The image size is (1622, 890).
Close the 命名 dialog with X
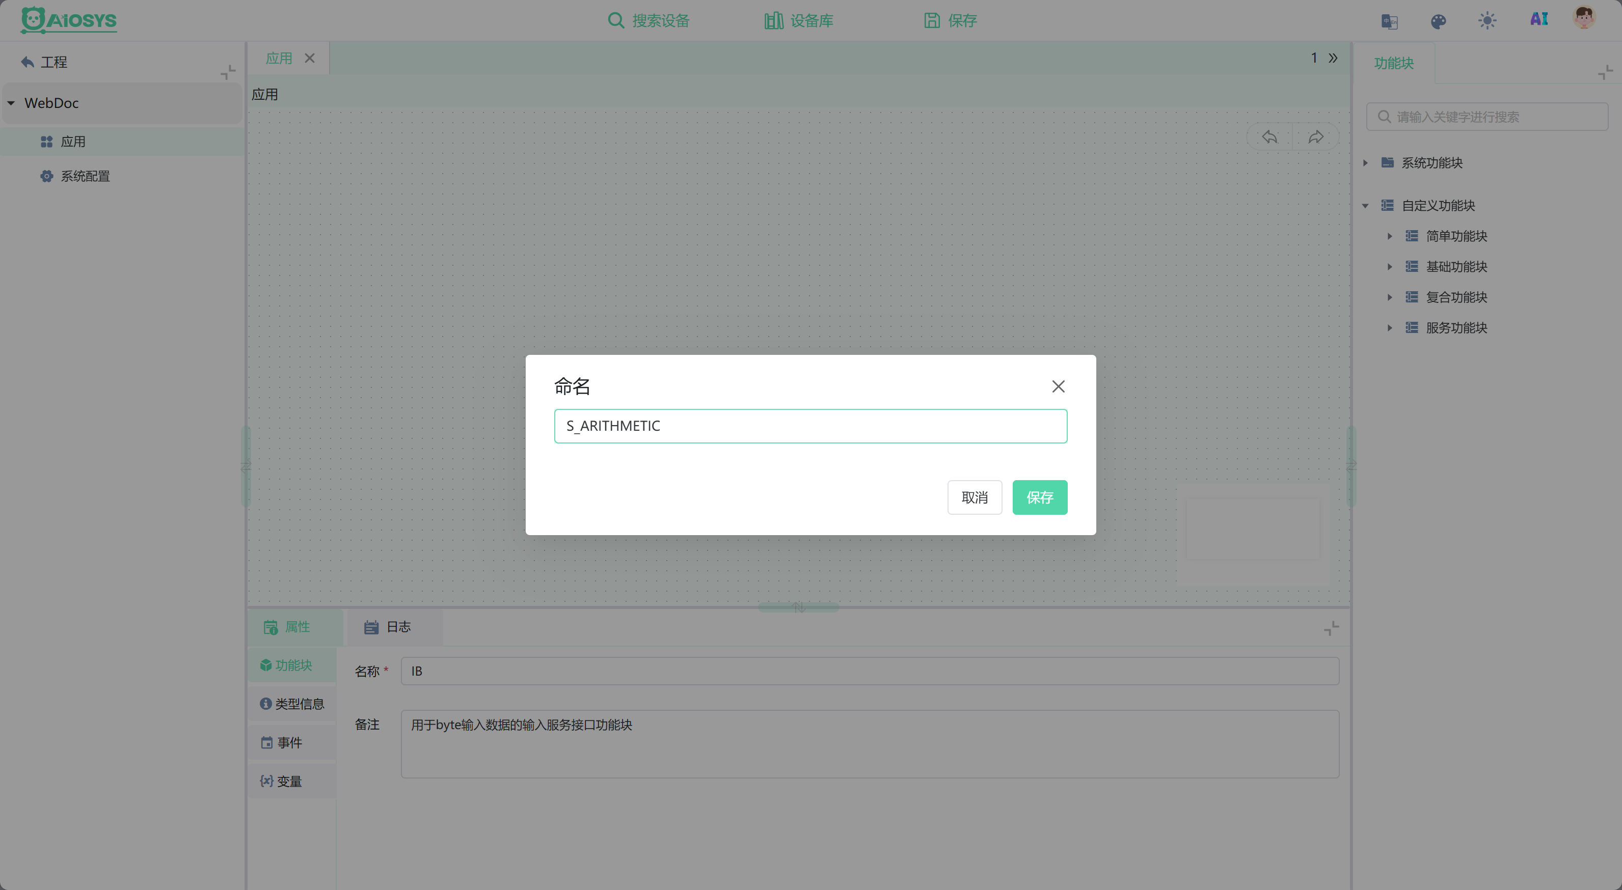pos(1058,386)
